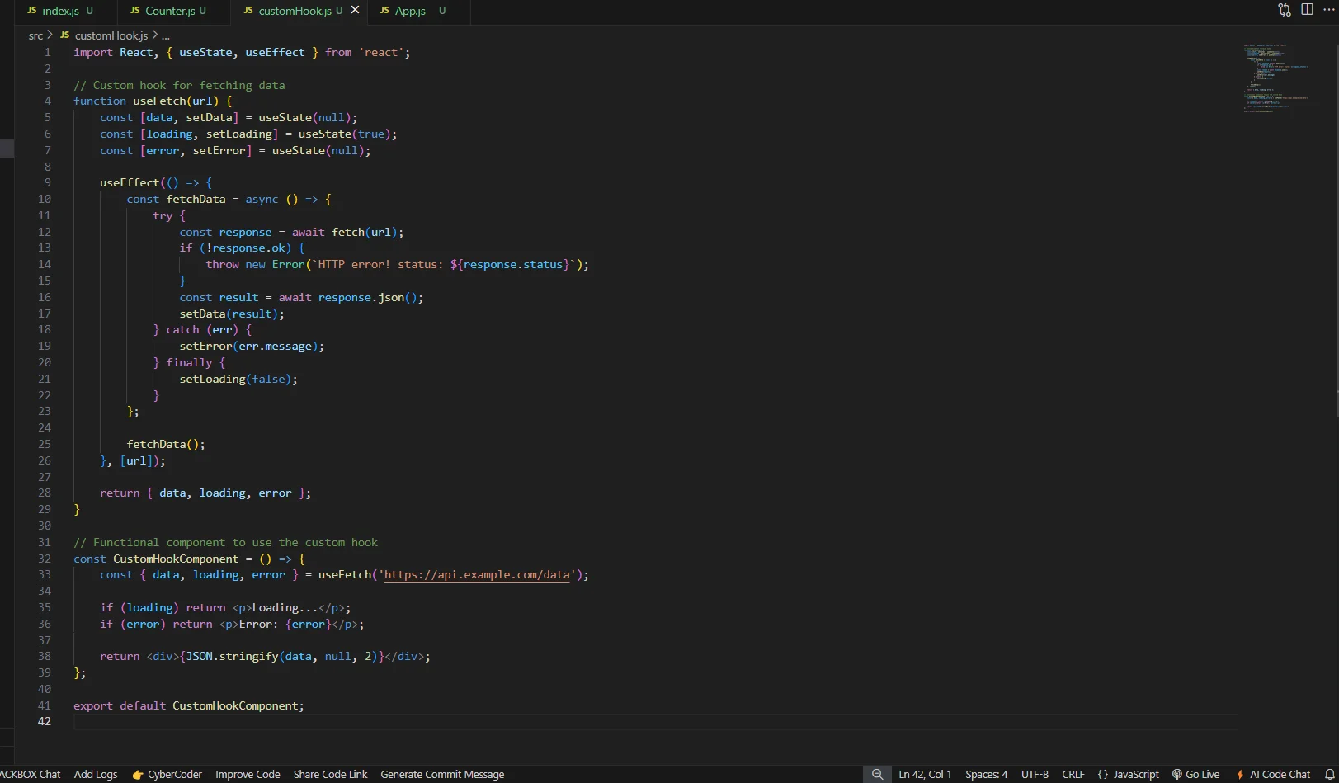Click line number 32 in the gutter
Screen dimensions: 1339x783
[44, 559]
